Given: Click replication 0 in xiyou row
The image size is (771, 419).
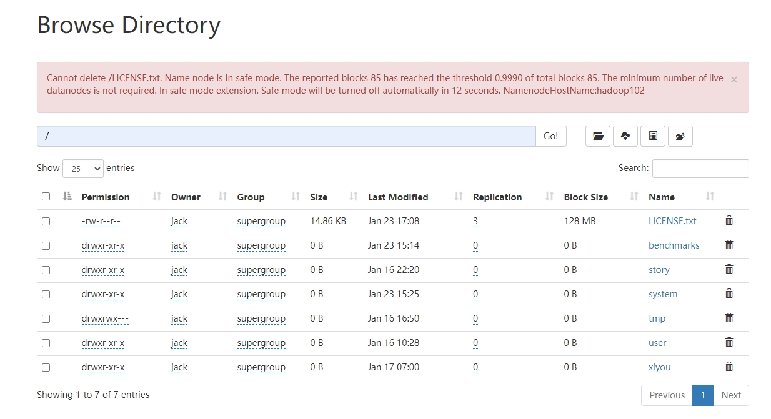Looking at the screenshot, I should [x=475, y=367].
